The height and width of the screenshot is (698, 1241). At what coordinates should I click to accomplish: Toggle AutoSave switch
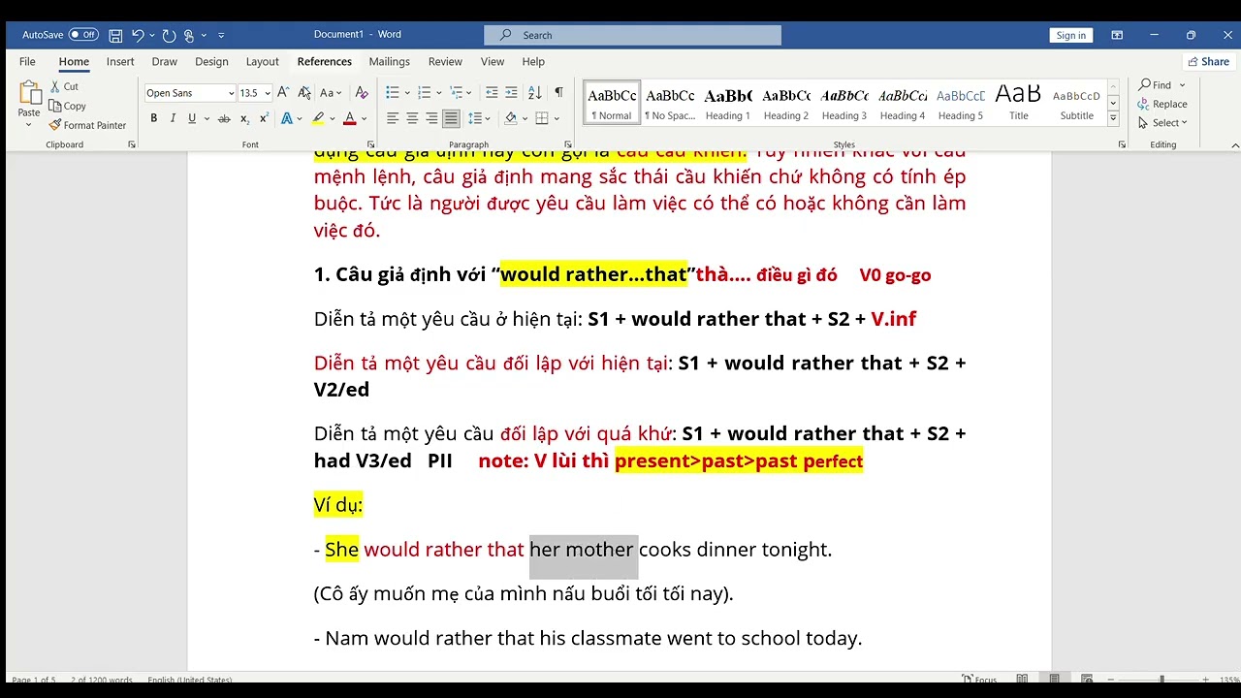(83, 35)
